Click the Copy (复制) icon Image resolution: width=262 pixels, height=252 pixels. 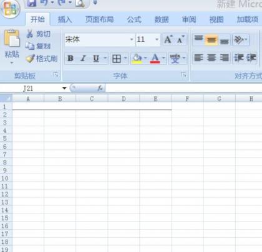[x=30, y=46]
